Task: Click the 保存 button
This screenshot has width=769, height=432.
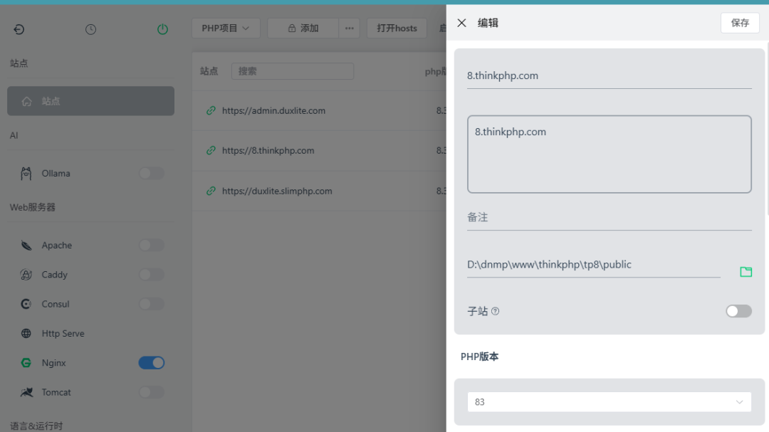Action: 740,23
